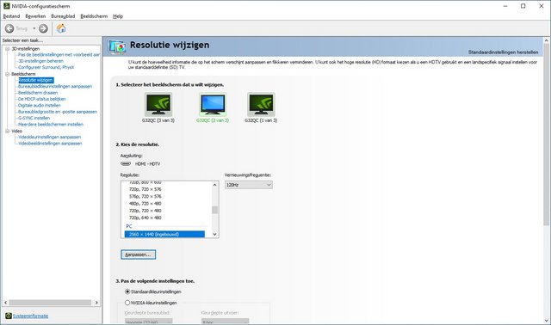The image size is (551, 325).
Task: Open Vernieuwingsfrequentie 120Hz dropdown
Action: pos(249,185)
